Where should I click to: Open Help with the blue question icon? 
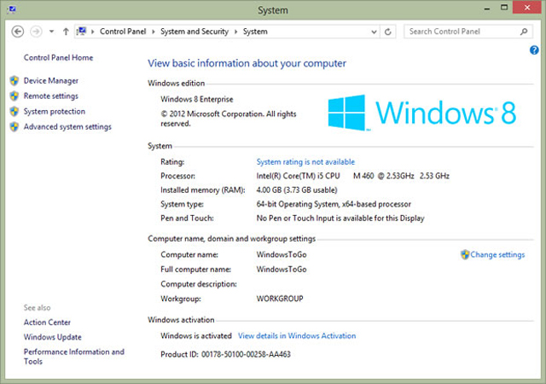[x=534, y=50]
